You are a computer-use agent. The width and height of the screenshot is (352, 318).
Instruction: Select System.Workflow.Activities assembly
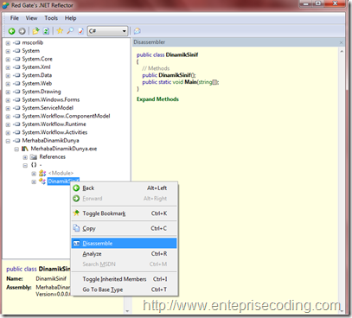point(54,132)
